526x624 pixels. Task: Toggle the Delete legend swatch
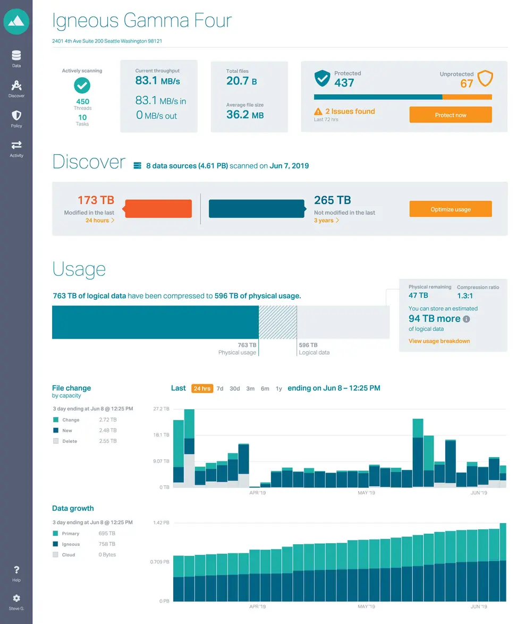56,441
